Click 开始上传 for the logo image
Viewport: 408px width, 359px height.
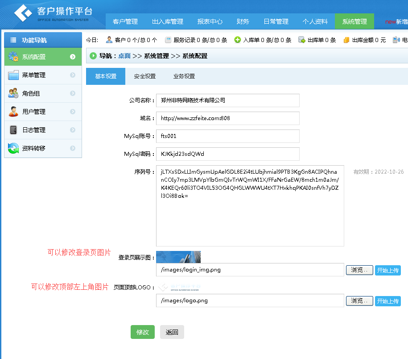click(388, 301)
